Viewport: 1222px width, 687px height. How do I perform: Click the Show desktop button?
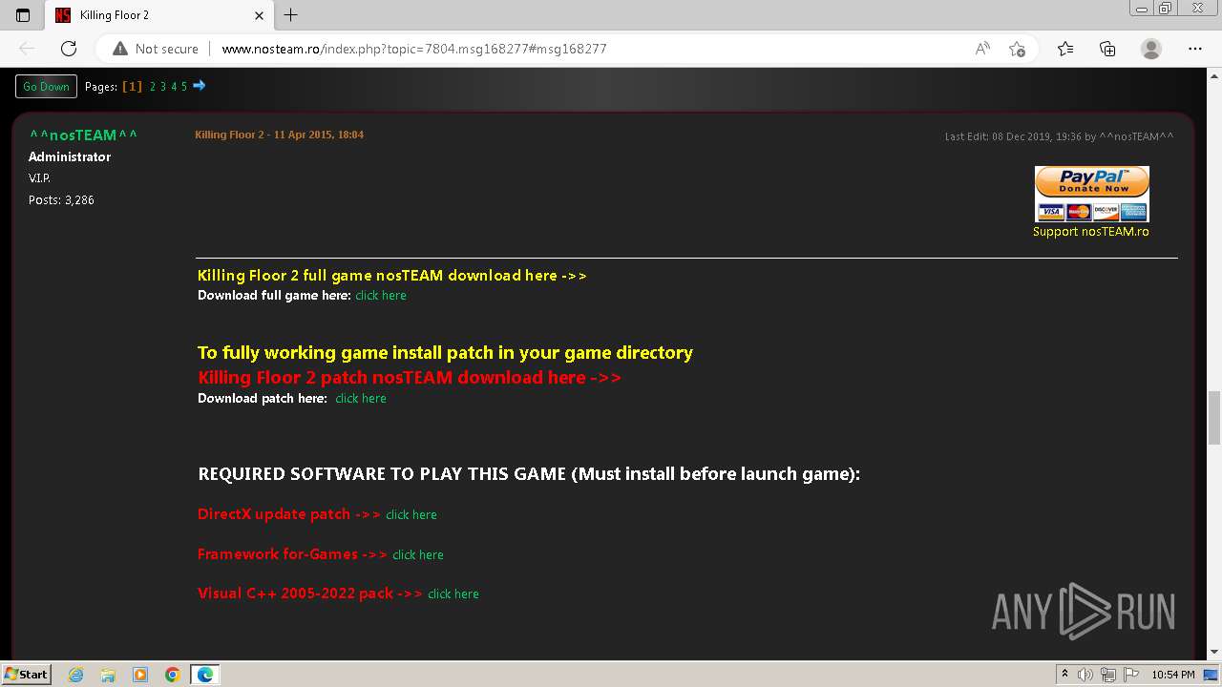[x=1211, y=675]
